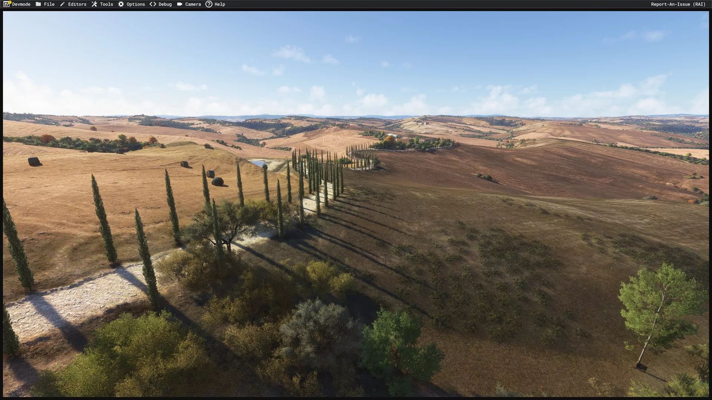Image resolution: width=712 pixels, height=400 pixels.
Task: Click the Help question mark icon
Action: pyautogui.click(x=209, y=4)
